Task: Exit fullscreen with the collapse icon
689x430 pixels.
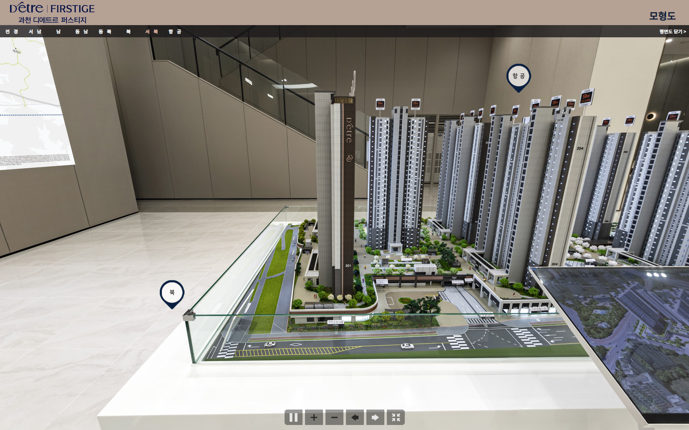Action: (395, 417)
